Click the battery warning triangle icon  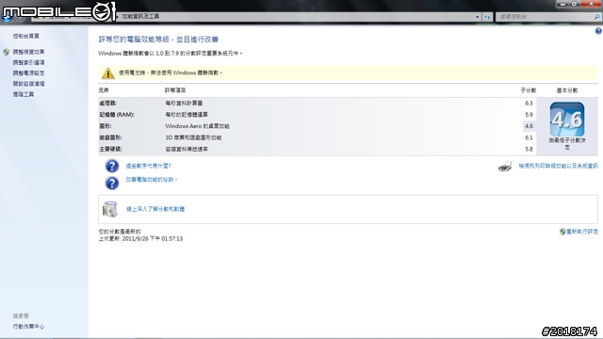pyautogui.click(x=108, y=73)
